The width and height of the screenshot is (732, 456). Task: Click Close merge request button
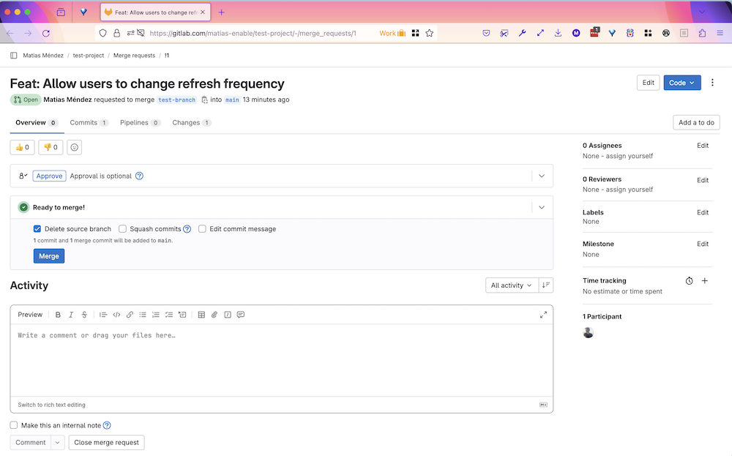point(106,443)
